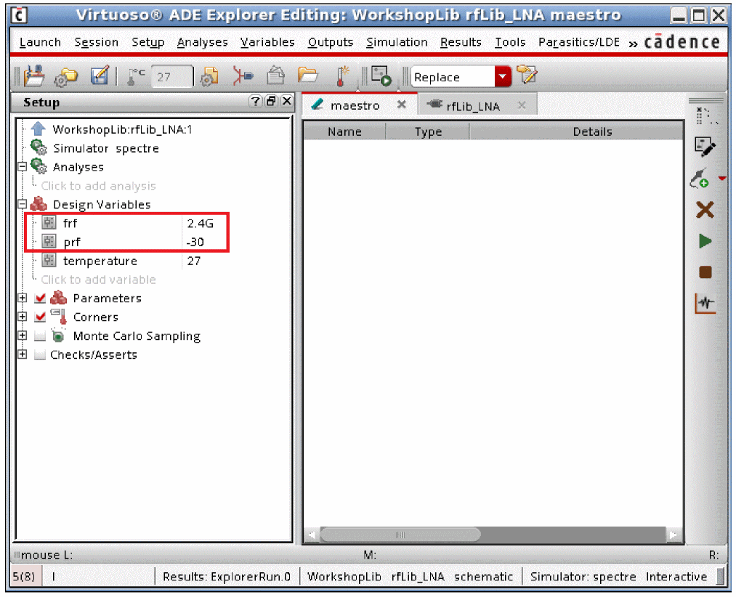Click the Name column header
The image size is (736, 597).
pyautogui.click(x=344, y=131)
